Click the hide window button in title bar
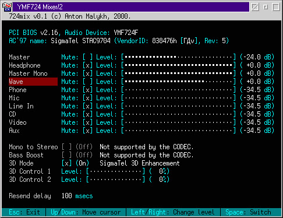 [255, 7]
